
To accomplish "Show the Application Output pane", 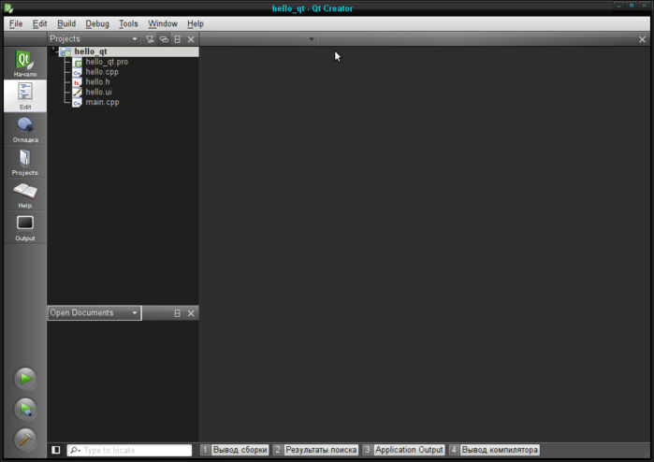I will (x=404, y=450).
